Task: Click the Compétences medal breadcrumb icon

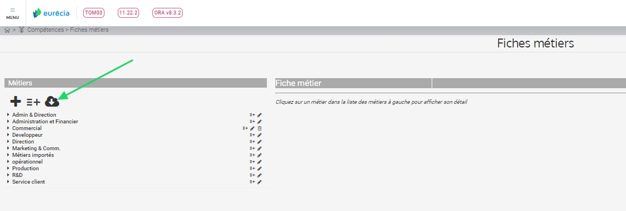Action: (22, 30)
